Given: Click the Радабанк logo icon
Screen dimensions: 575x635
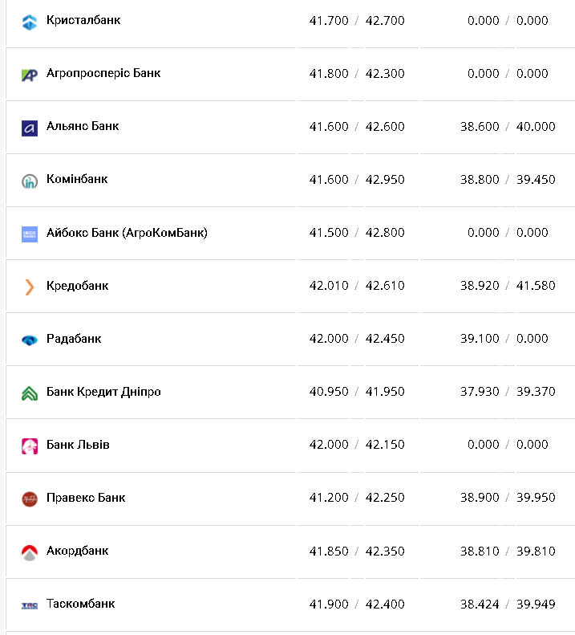Looking at the screenshot, I should pos(30,340).
